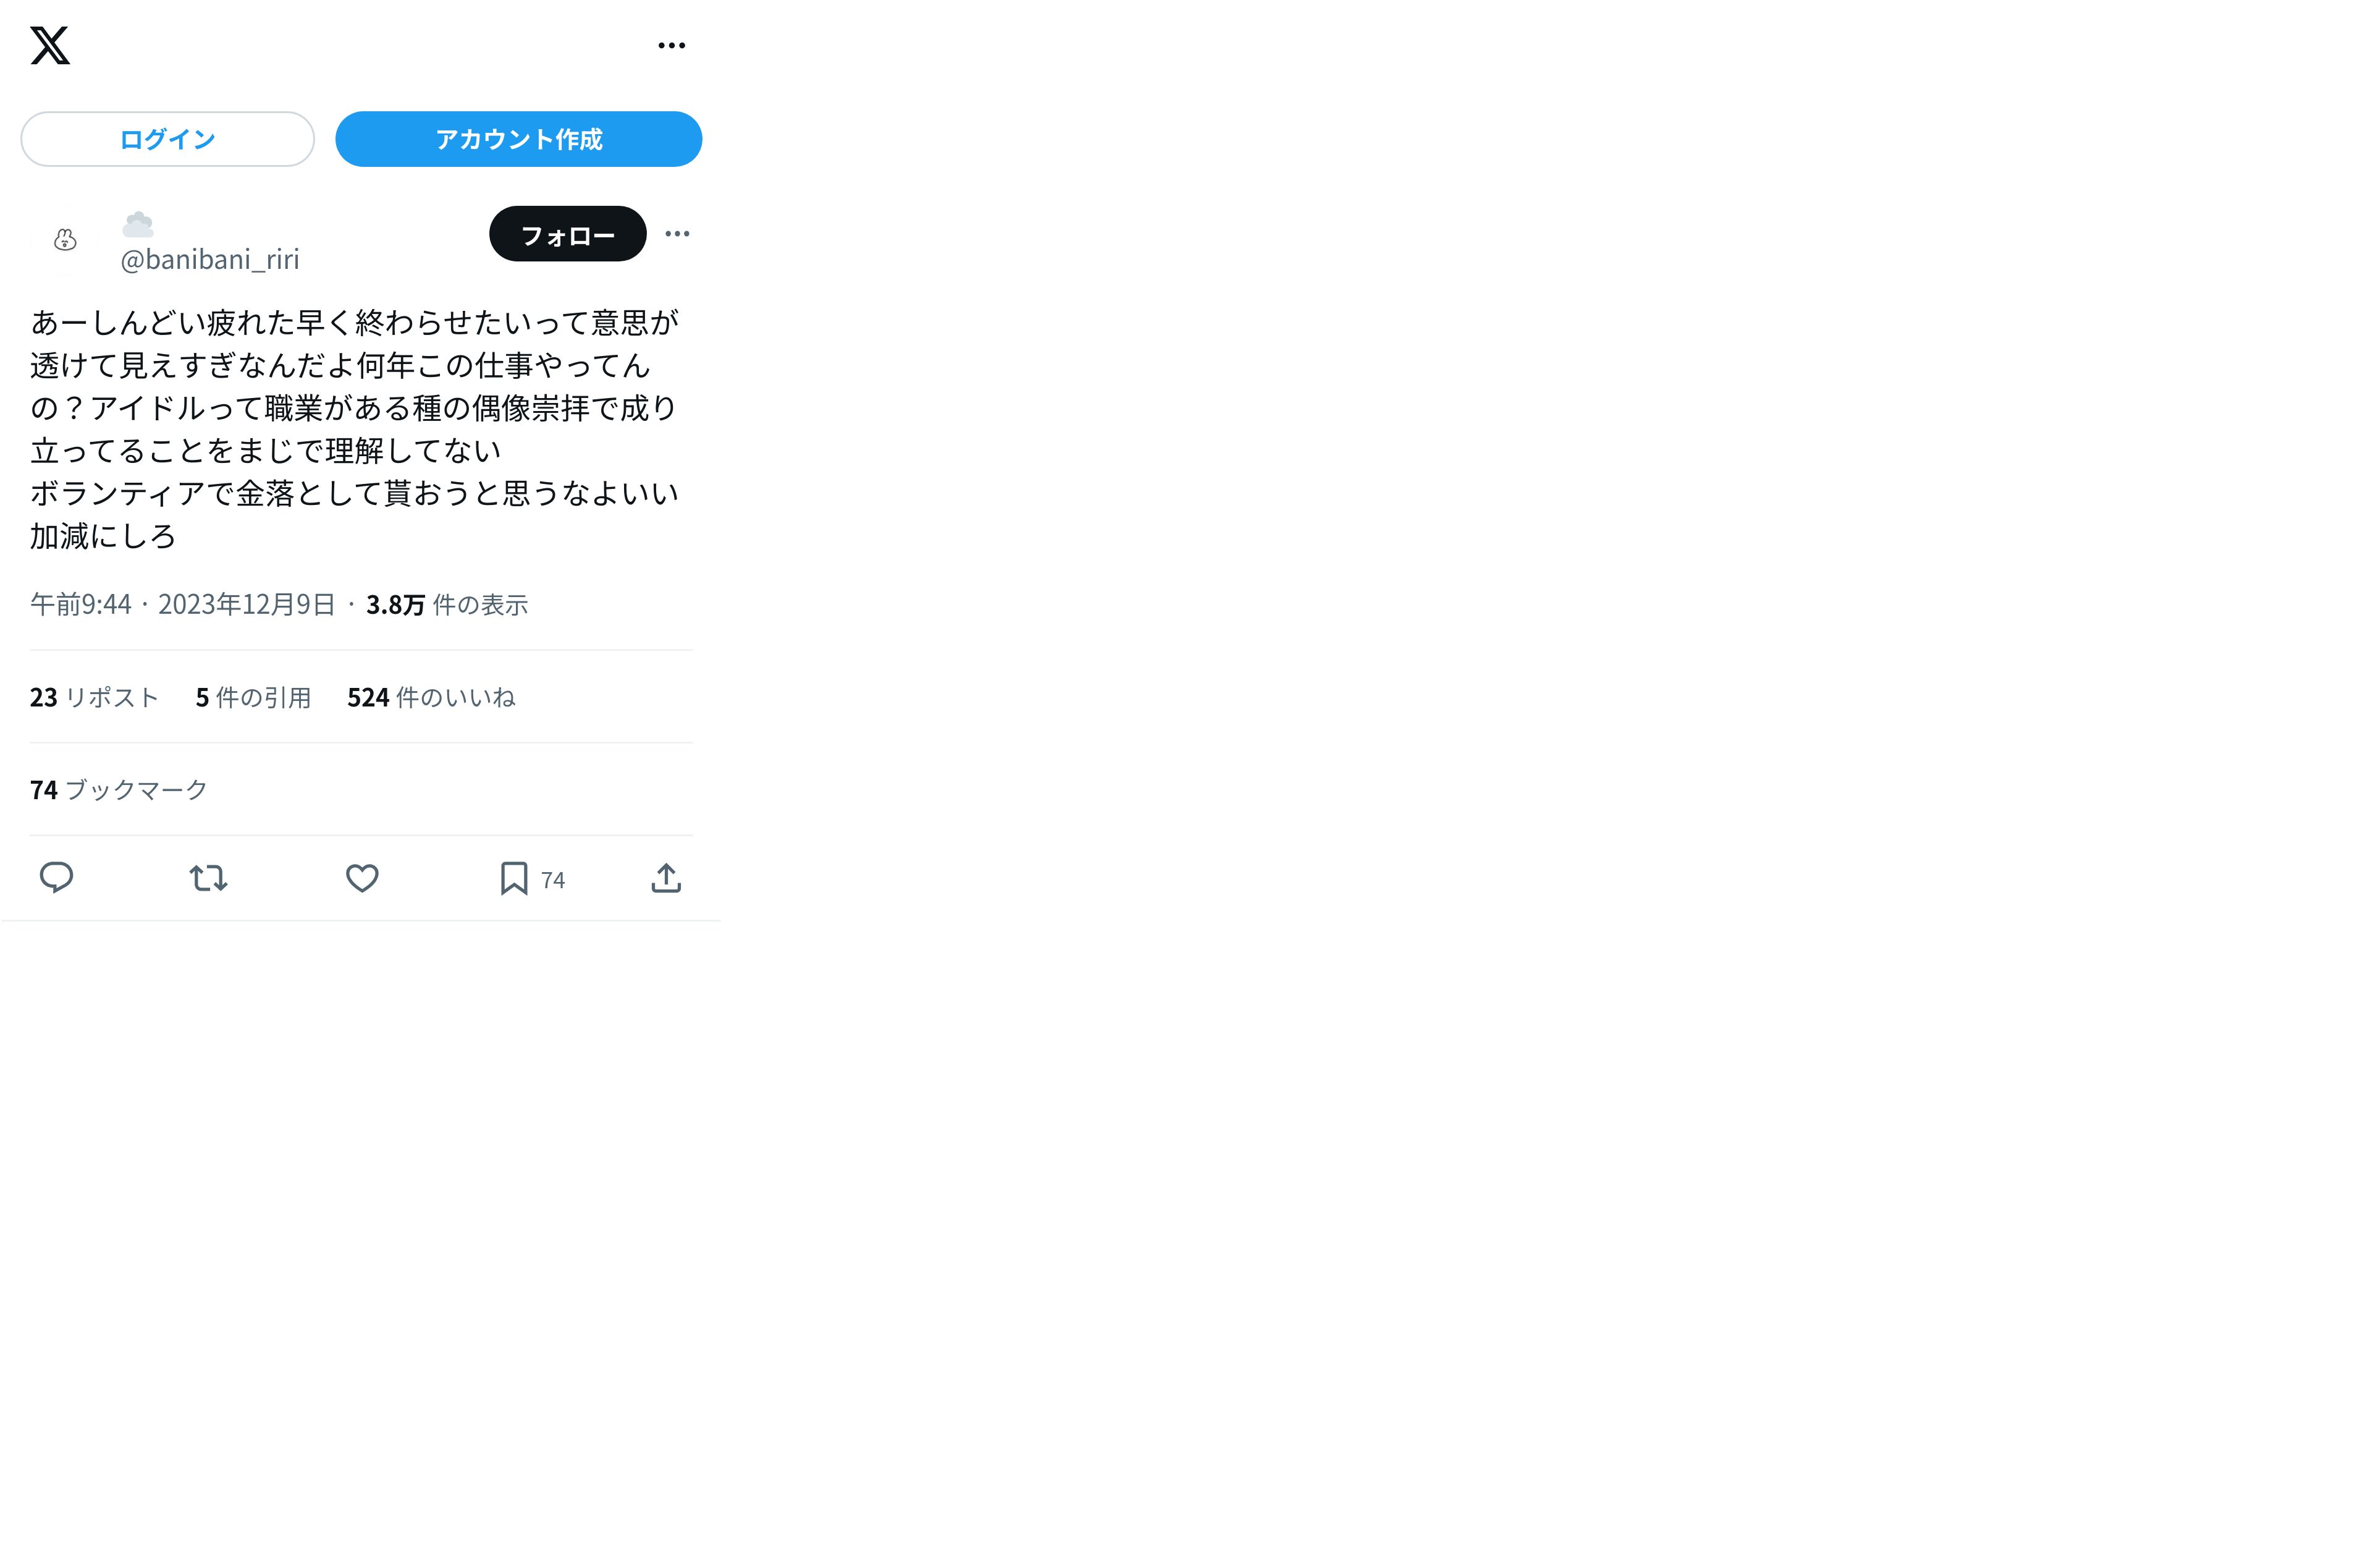Toggle the bookmark icon
The image size is (2380, 1565).
[x=514, y=878]
